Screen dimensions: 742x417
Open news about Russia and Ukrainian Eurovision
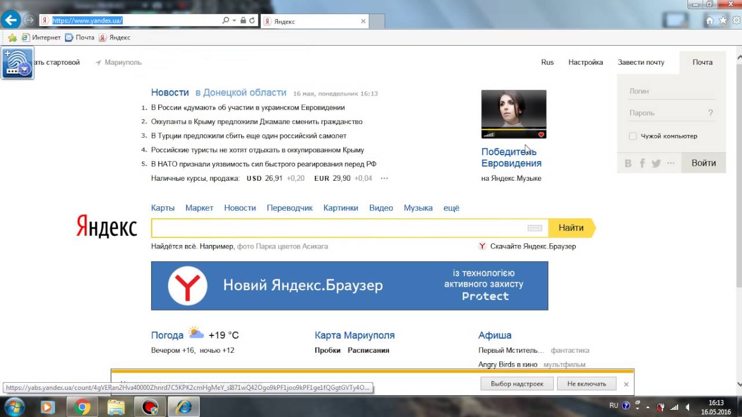point(248,107)
